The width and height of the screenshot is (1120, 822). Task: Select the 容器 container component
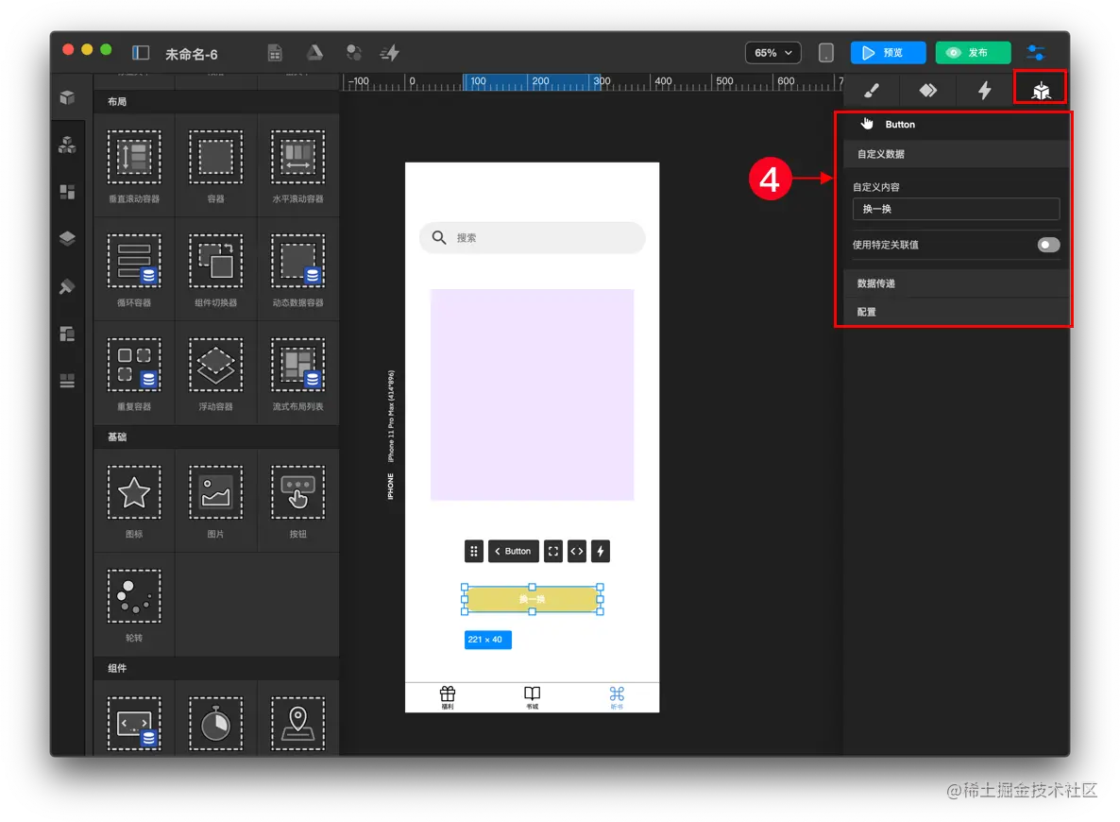(215, 165)
